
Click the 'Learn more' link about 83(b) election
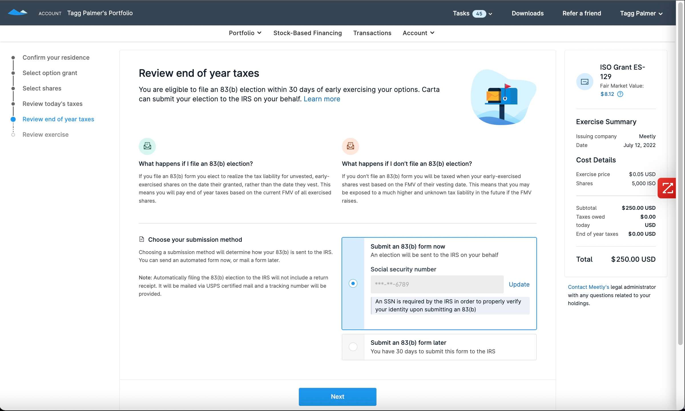(322, 99)
